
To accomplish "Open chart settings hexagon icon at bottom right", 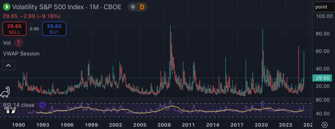I will tap(324, 125).
